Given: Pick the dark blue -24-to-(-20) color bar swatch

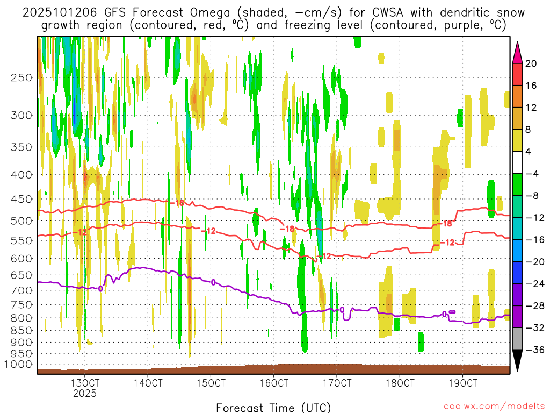Looking at the screenshot, I should pyautogui.click(x=517, y=273).
